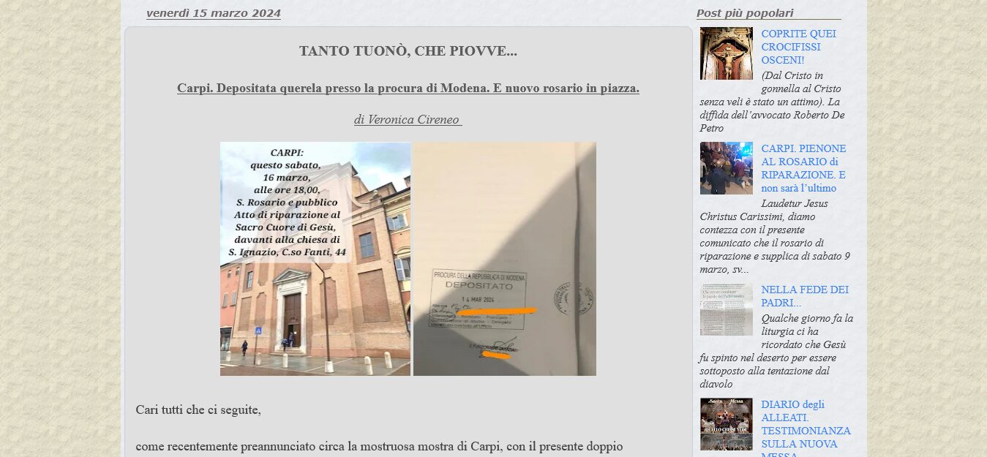Go to 'NELLA FEDE DEI PADRI...' post
The image size is (987, 457).
[x=804, y=296]
